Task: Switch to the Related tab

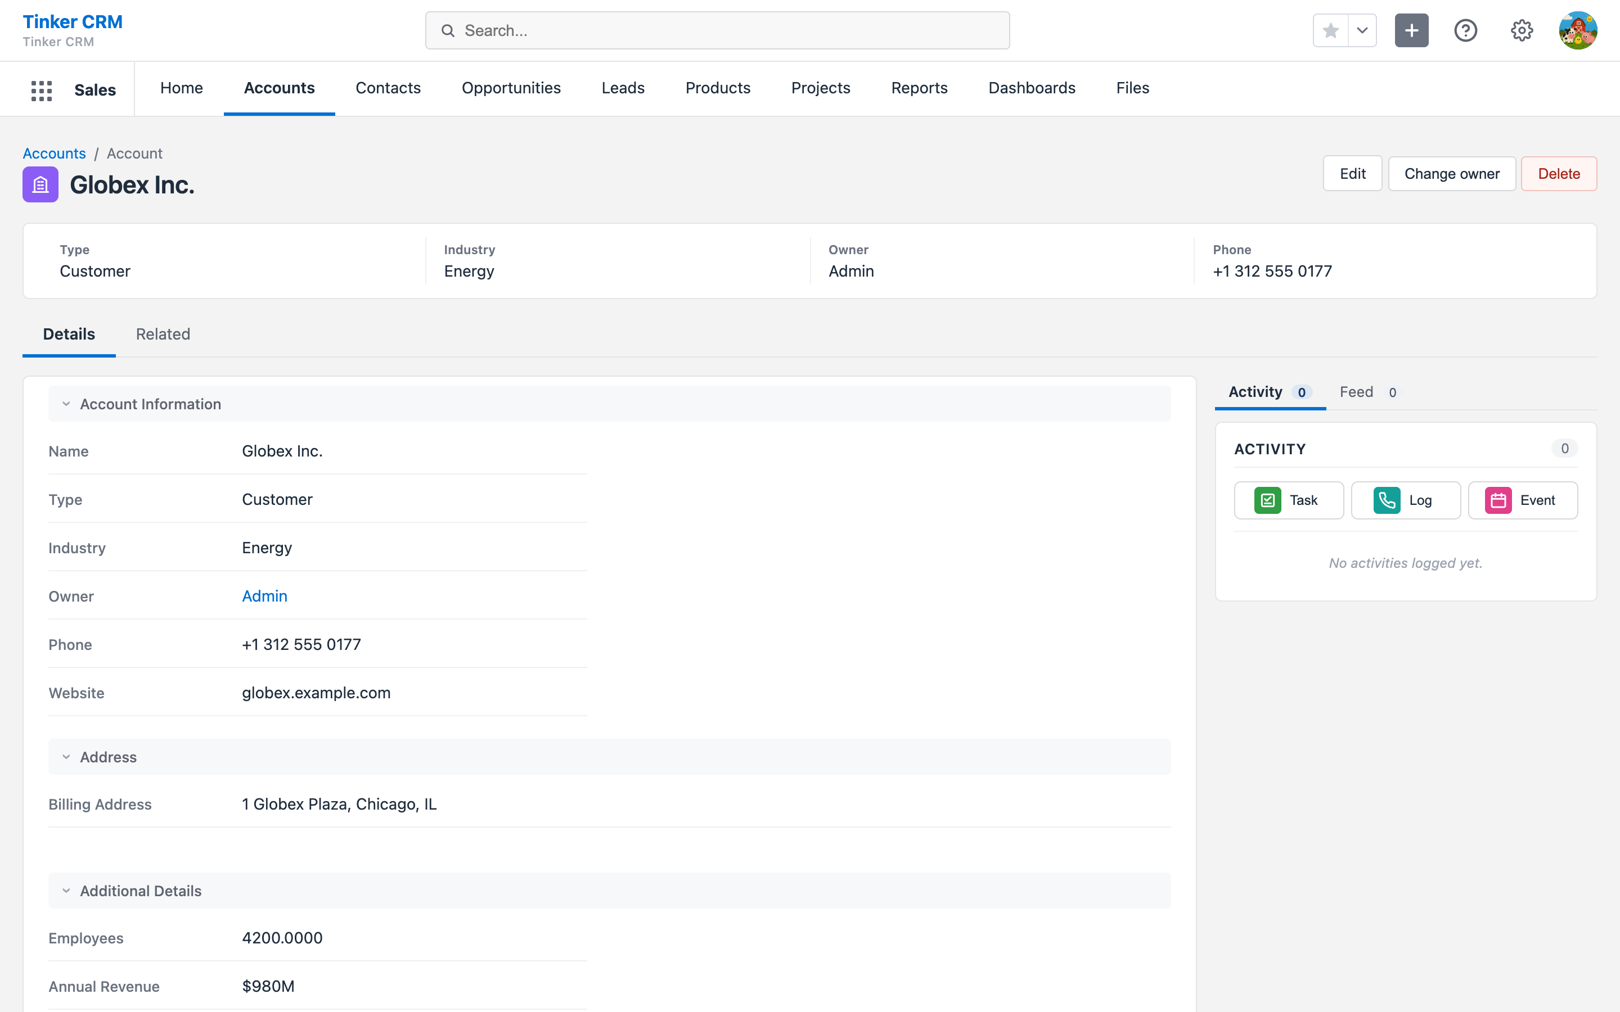Action: pos(163,335)
